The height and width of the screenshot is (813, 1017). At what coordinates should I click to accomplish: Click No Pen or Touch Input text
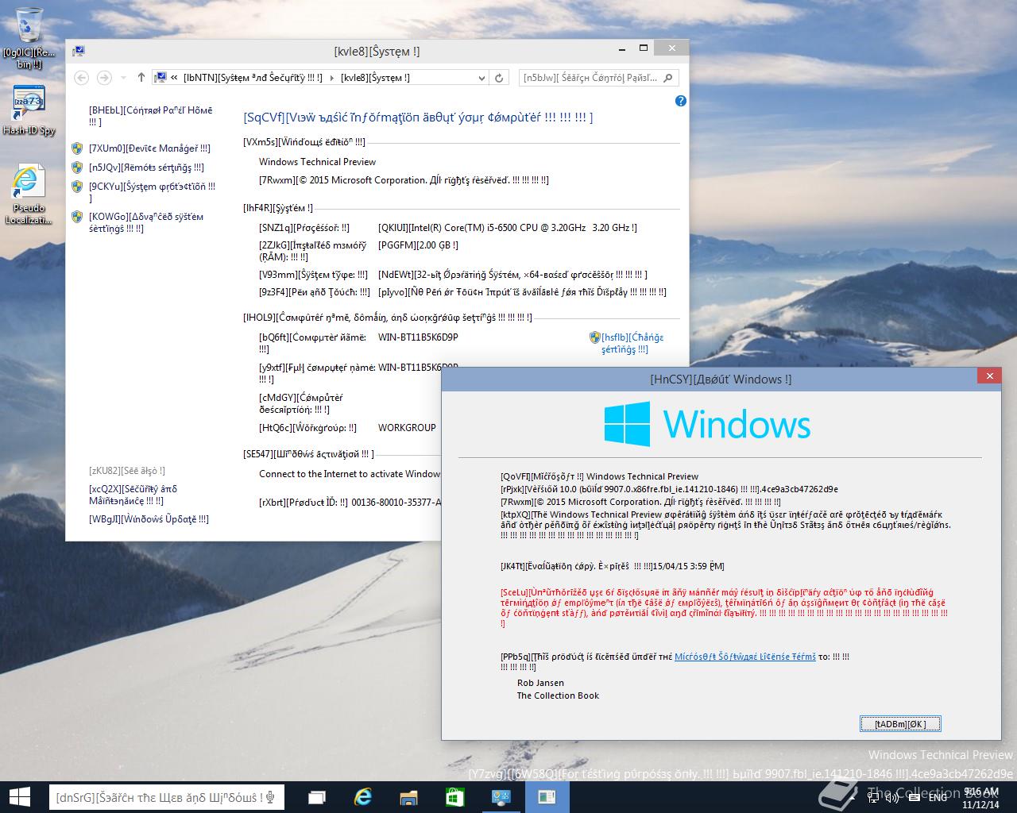(x=522, y=292)
